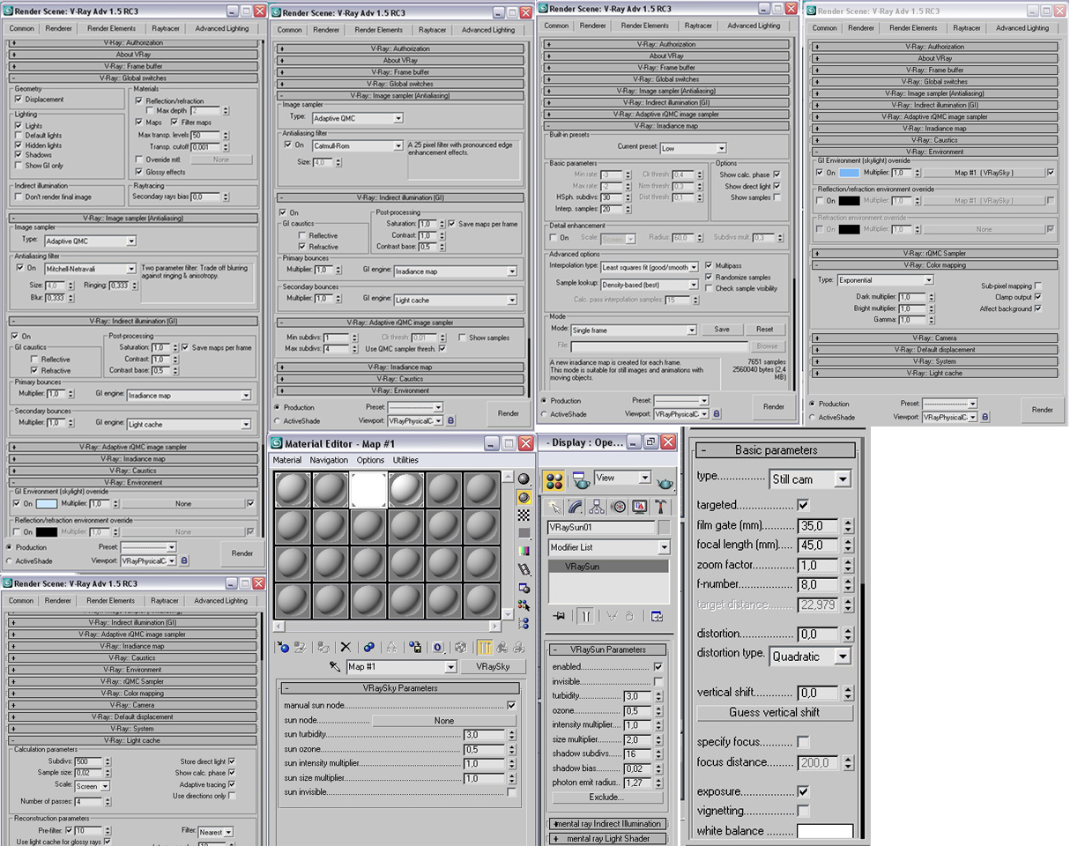
Task: Click Make Preview filmstrip icon
Action: coord(524,569)
